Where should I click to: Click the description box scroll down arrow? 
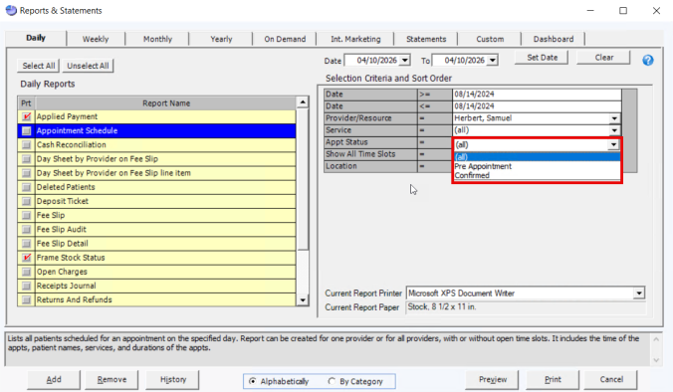(656, 360)
